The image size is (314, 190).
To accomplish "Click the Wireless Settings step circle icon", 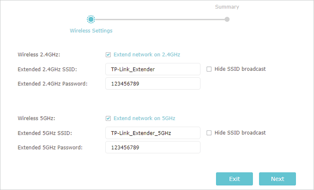I will (91, 19).
